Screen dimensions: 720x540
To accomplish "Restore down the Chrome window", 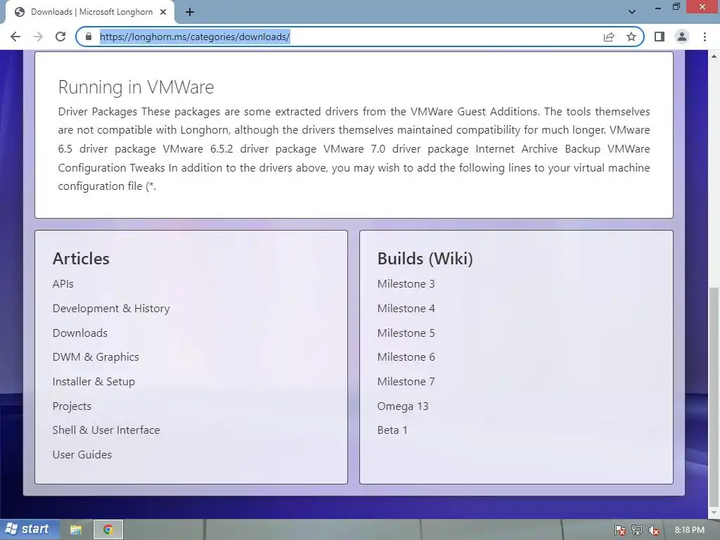I will [676, 7].
